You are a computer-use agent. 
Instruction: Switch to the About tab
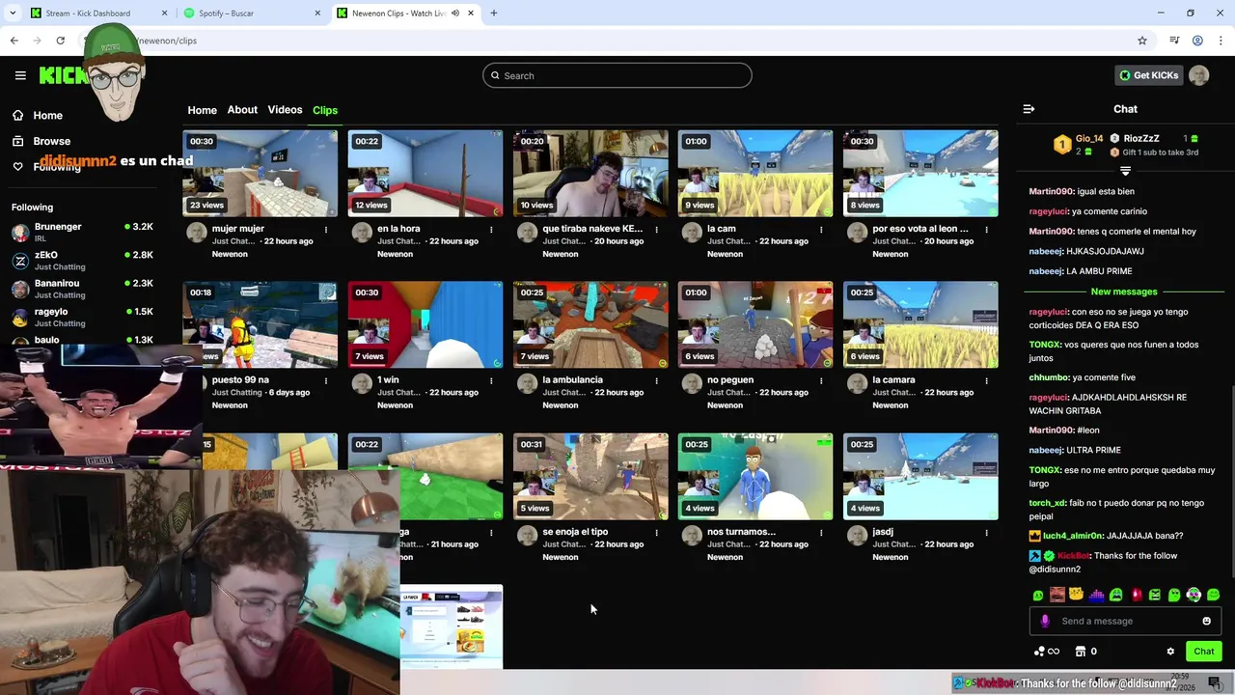(242, 110)
